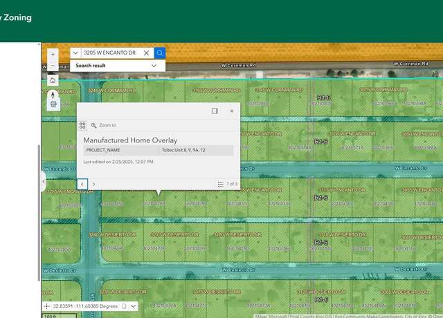Click the 100 ft scale bar
Screen dimensions: 443x318
(x=59, y=315)
